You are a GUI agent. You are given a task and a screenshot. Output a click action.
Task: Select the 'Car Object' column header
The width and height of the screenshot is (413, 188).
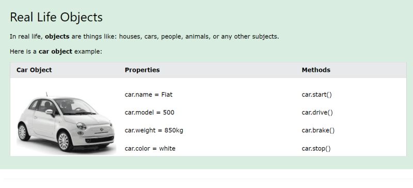coord(34,70)
